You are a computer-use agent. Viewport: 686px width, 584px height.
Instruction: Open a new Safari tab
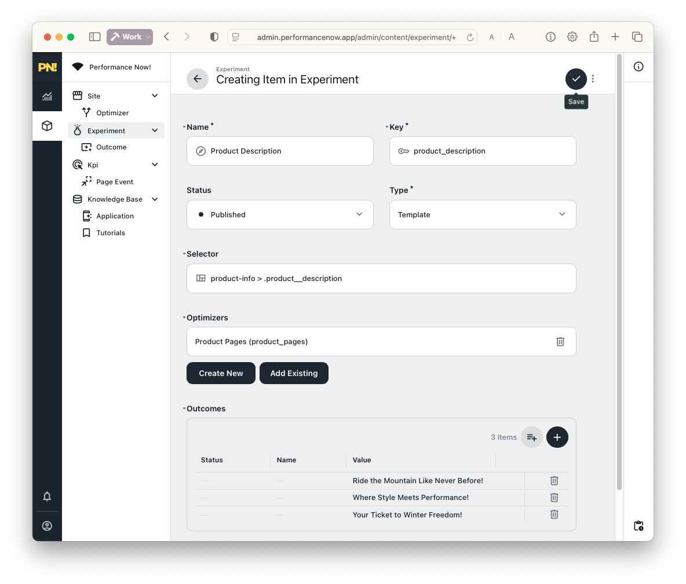tap(615, 37)
